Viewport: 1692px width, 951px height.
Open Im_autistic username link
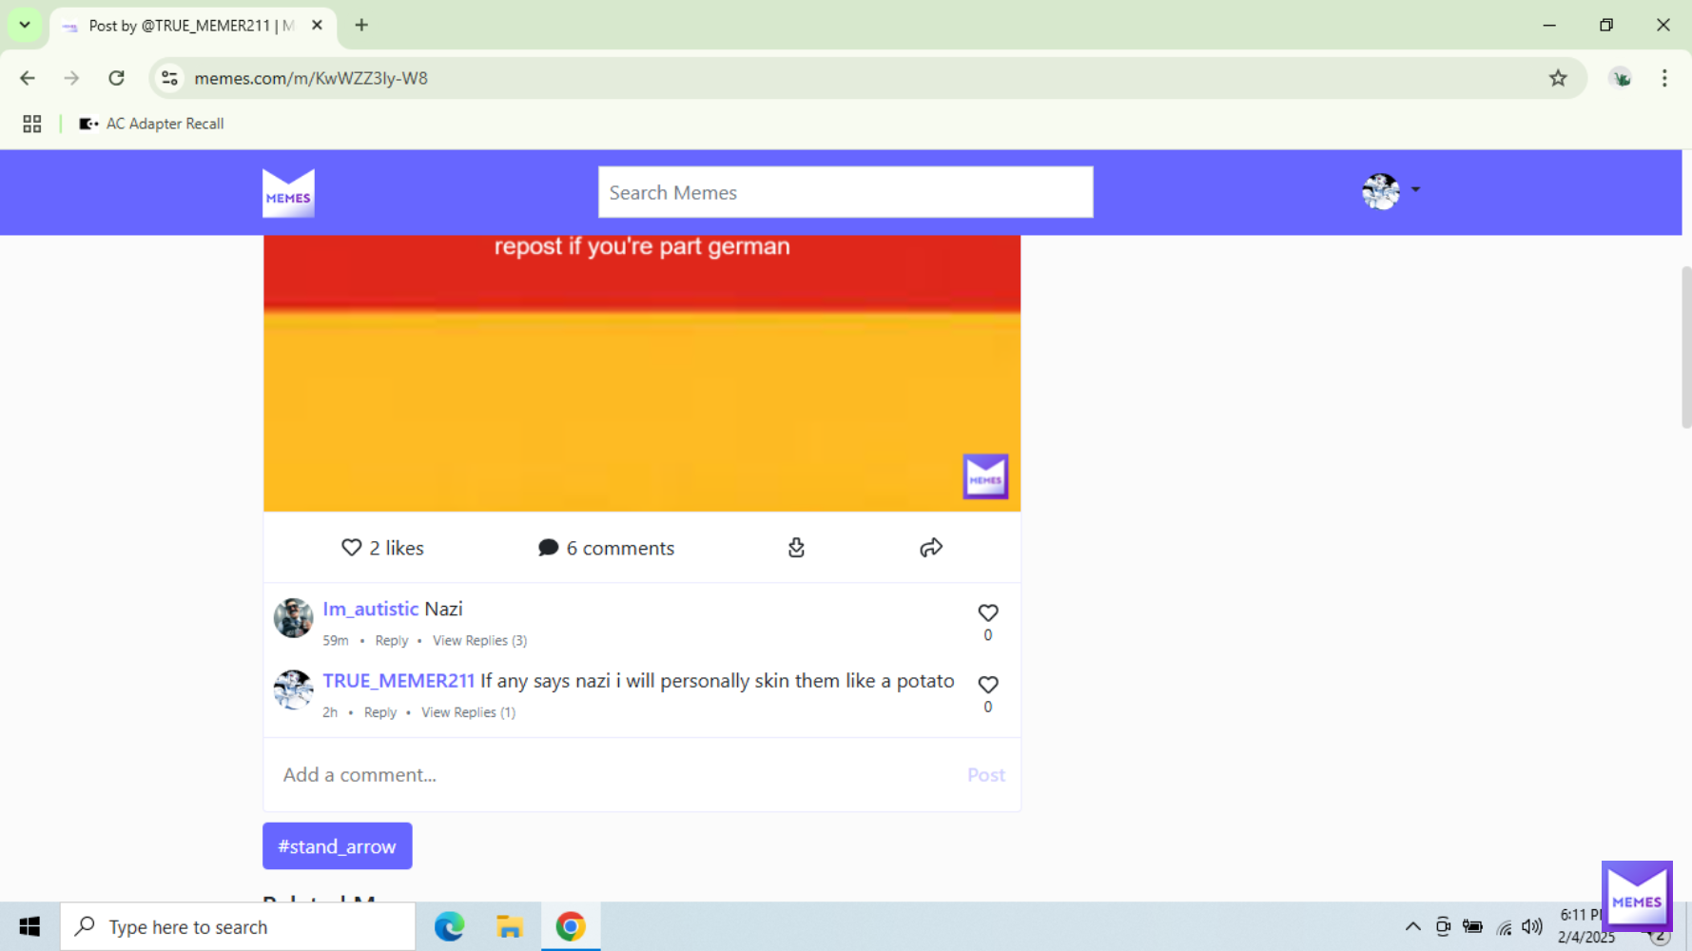pyautogui.click(x=370, y=609)
